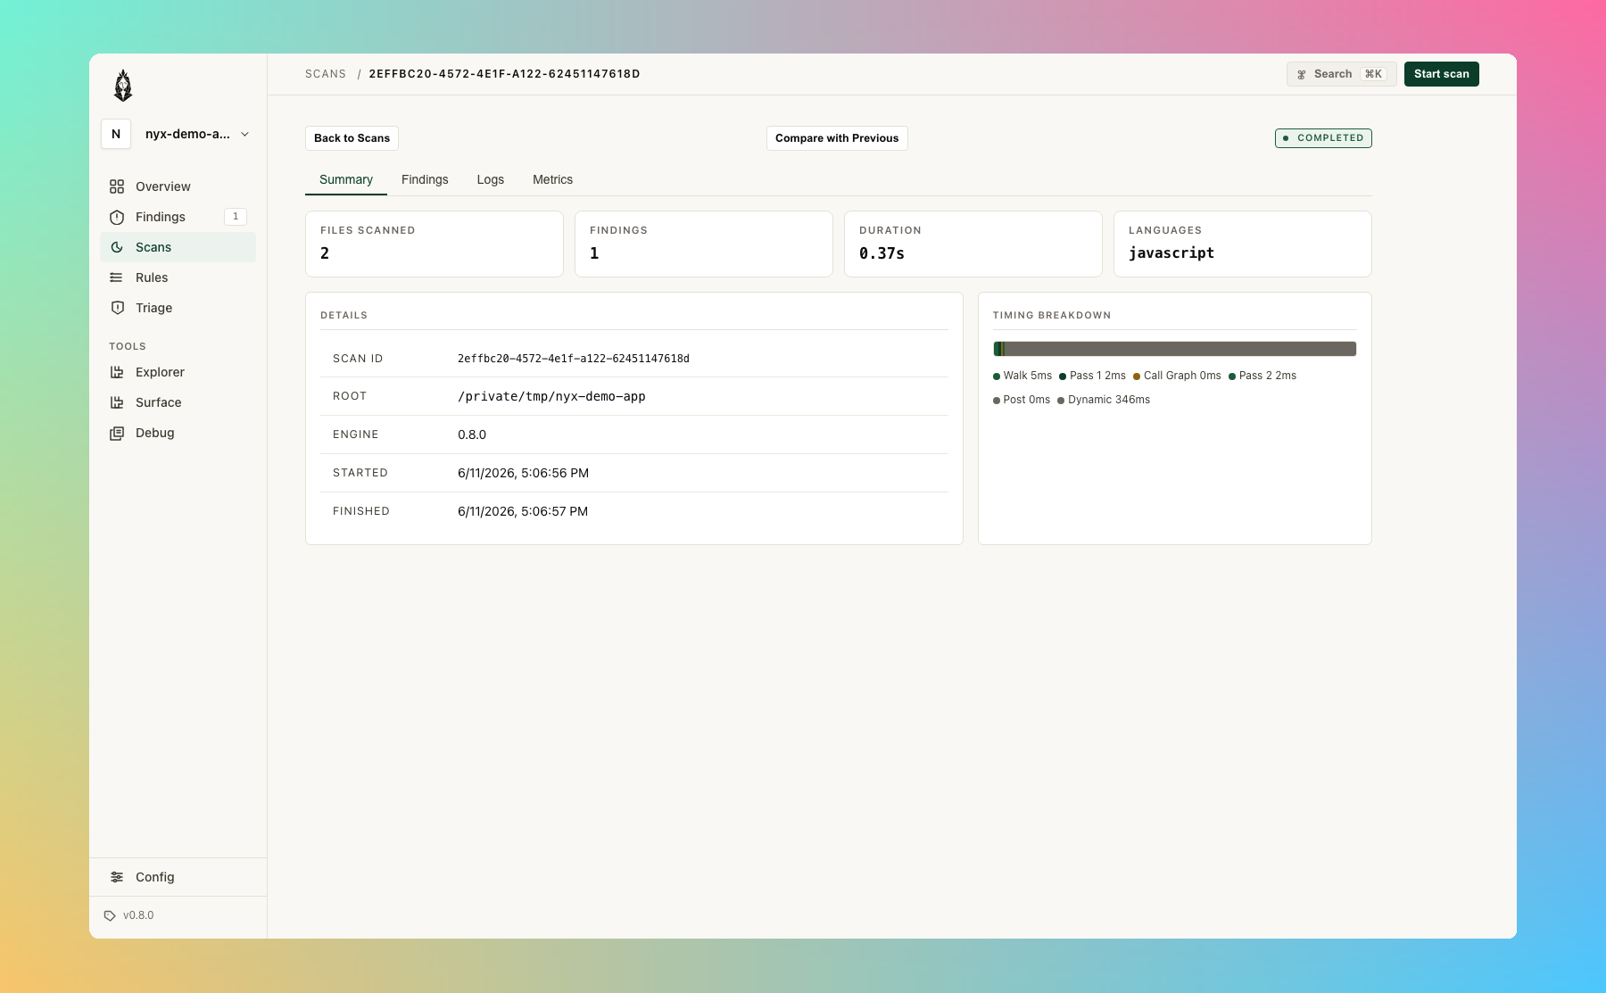
Task: Click the Walk 5ms legend dot
Action: [997, 377]
